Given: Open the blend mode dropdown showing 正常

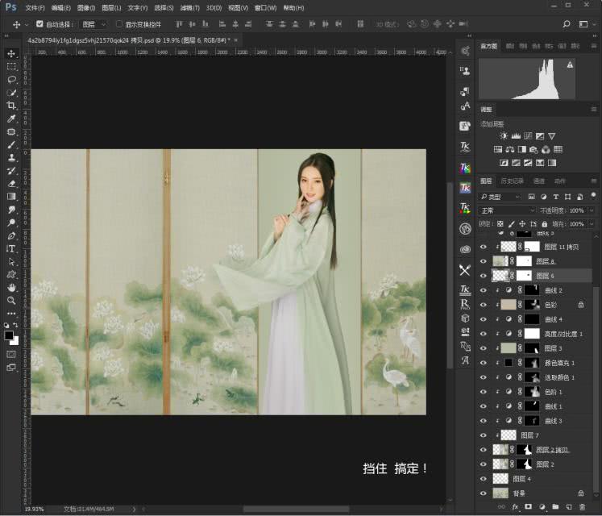Looking at the screenshot, I should pos(508,210).
